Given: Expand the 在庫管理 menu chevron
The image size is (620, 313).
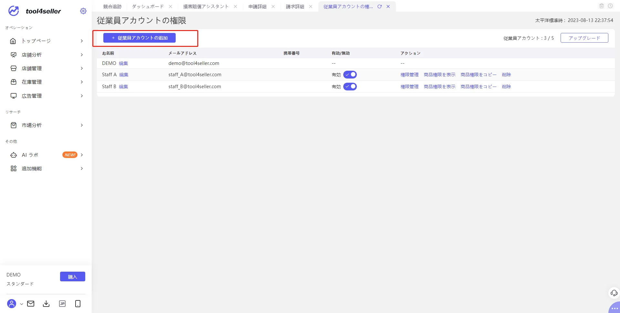Looking at the screenshot, I should click(x=82, y=82).
